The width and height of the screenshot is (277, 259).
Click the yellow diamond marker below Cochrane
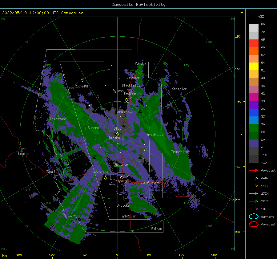pos(106,178)
